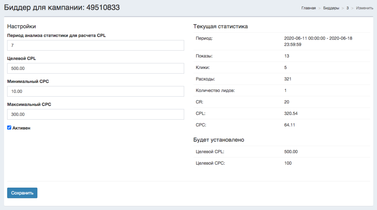Click the page title with campaign number 49510833
377x210 pixels.
click(x=62, y=7)
